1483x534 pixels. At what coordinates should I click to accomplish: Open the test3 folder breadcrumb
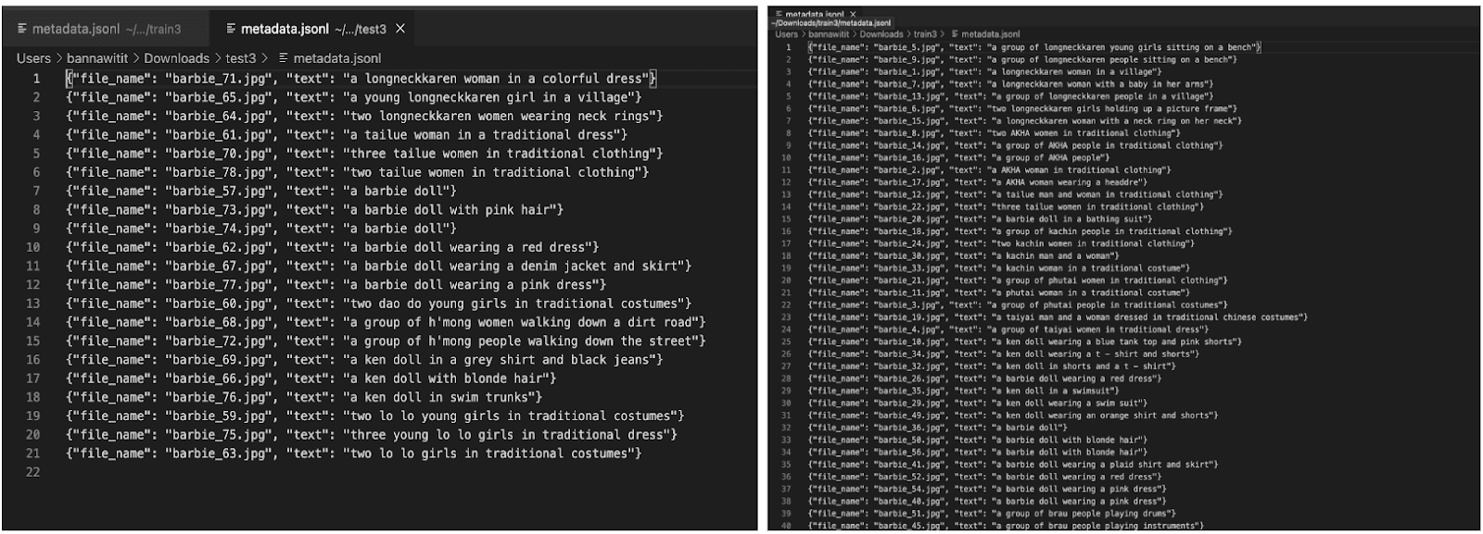click(x=240, y=58)
